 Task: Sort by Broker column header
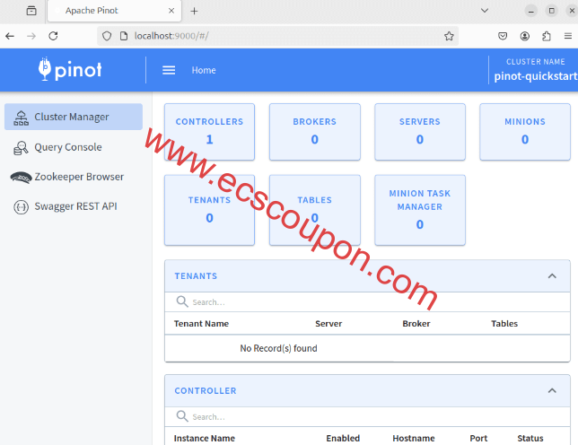point(416,324)
